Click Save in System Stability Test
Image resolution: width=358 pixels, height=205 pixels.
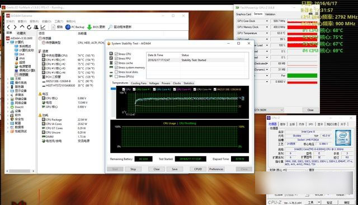(x=175, y=169)
